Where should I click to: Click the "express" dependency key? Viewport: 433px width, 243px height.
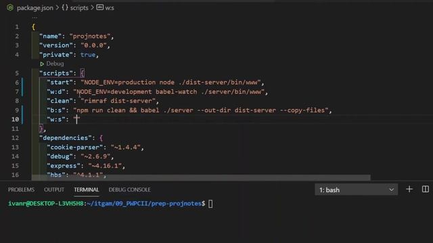coord(64,165)
